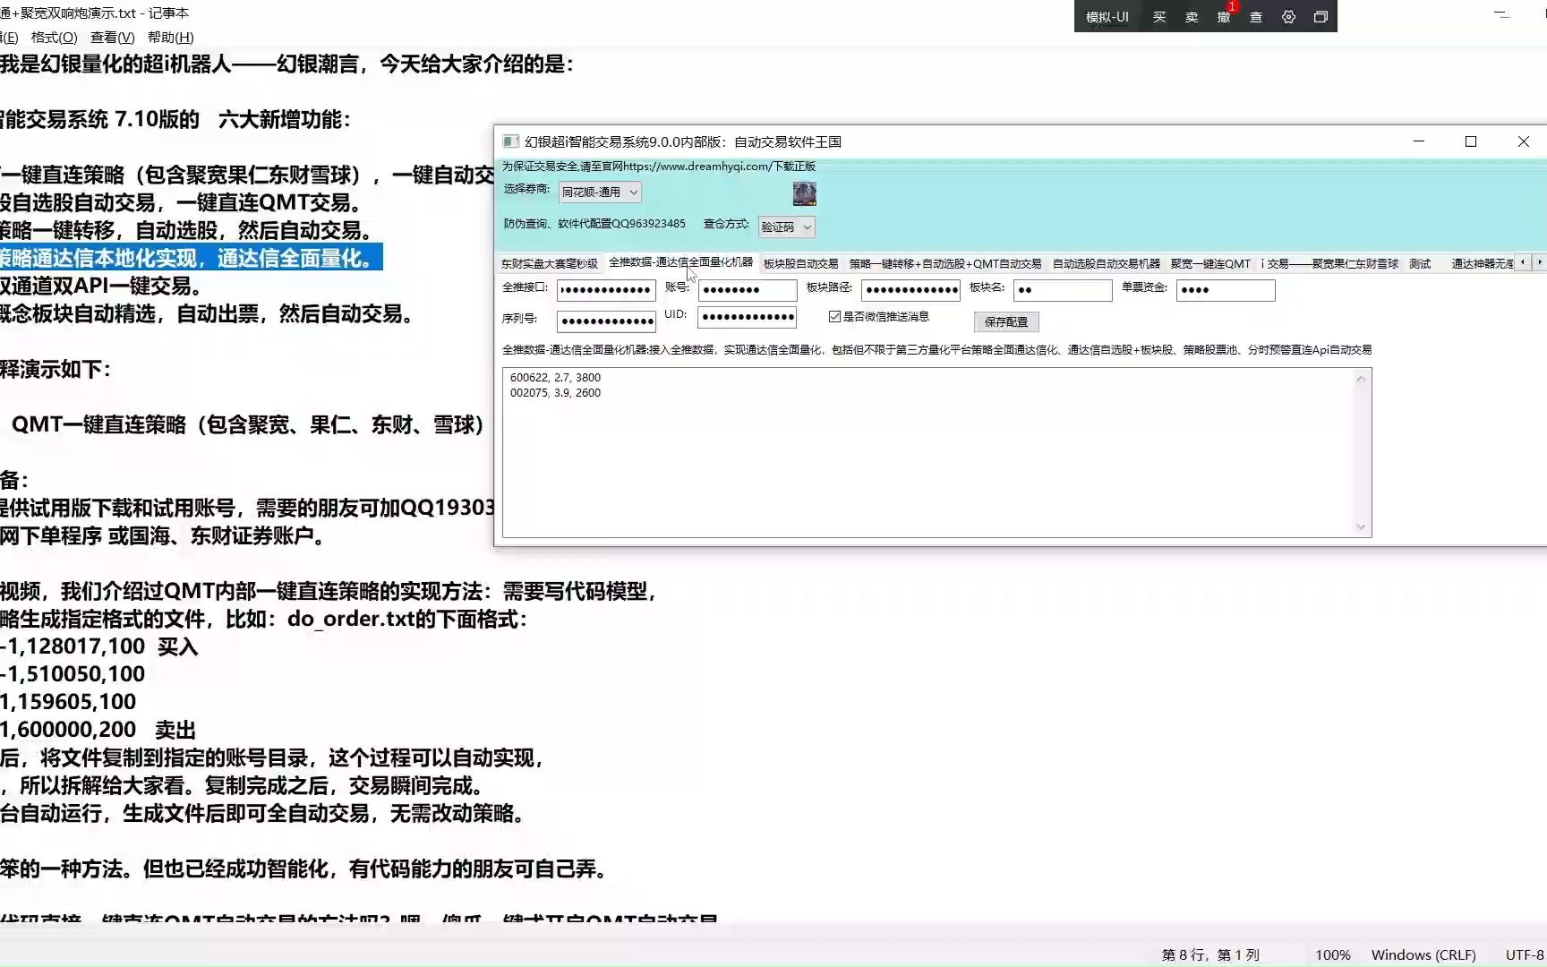Click 100% zoom indicator in Notepad status bar

click(1332, 955)
